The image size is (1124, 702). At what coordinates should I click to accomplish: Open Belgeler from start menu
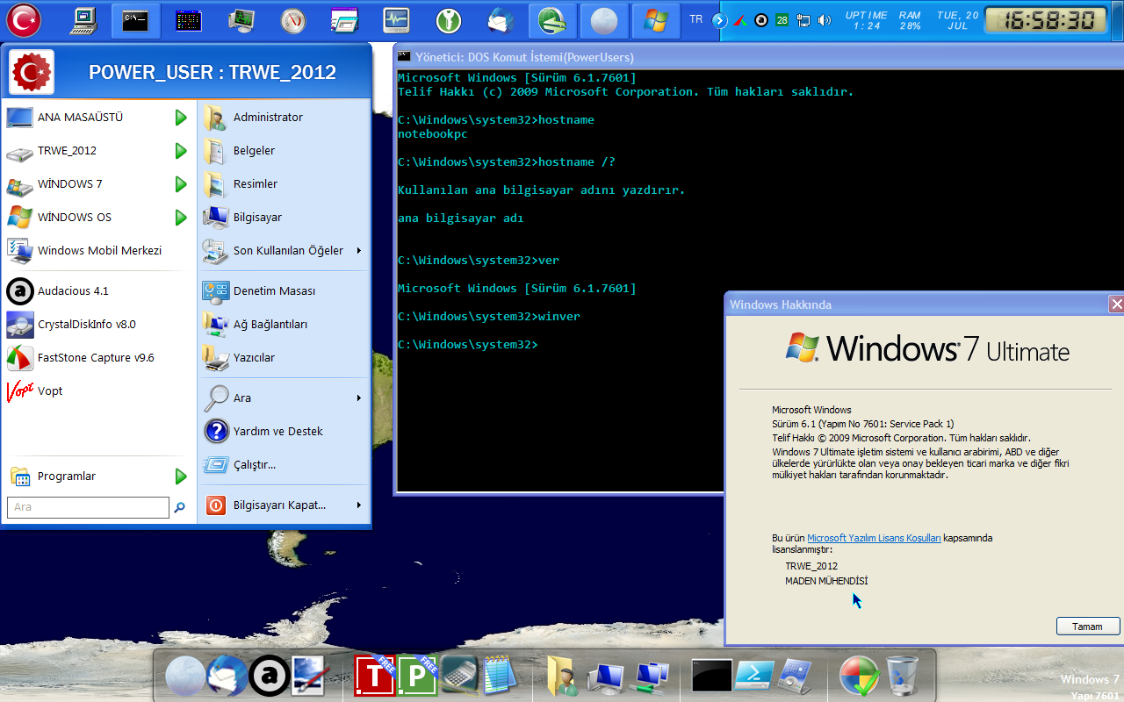click(x=283, y=151)
